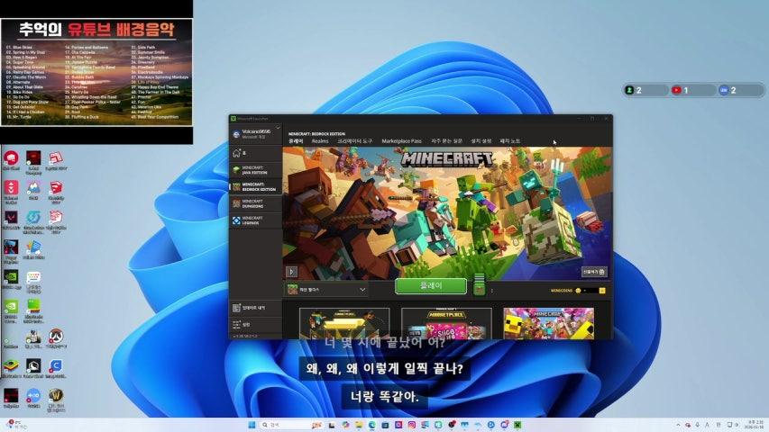Viewport: 769px width, 432px height.
Task: Click the Minecraft Launcher taskbar icon
Action: tap(517, 425)
